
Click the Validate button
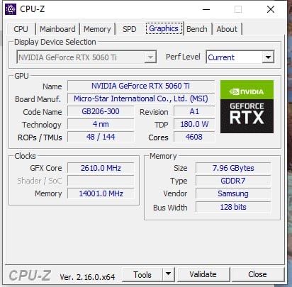pos(203,274)
